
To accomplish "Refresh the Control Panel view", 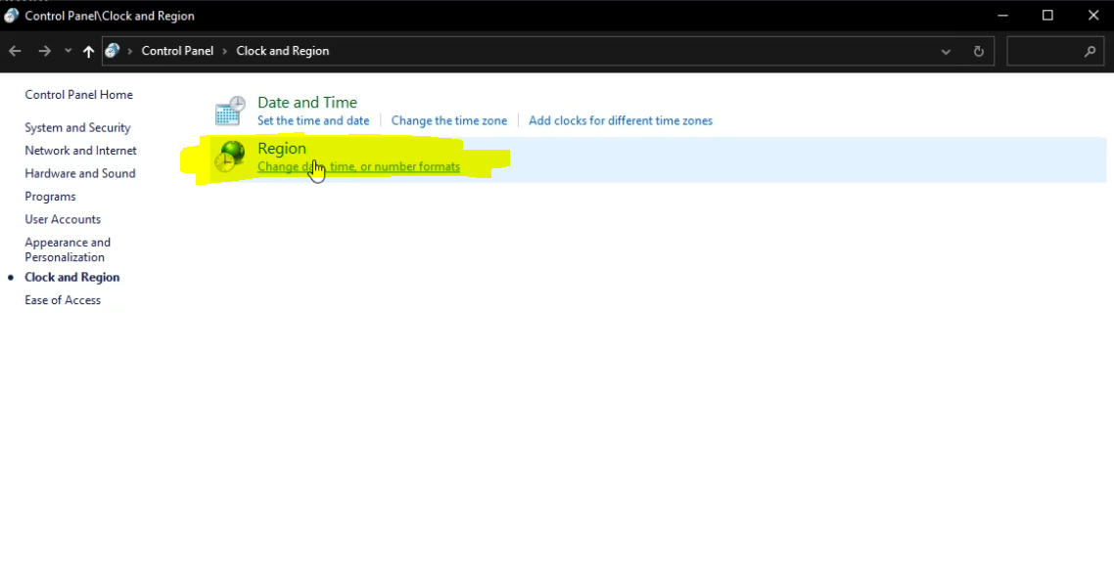I will [978, 51].
